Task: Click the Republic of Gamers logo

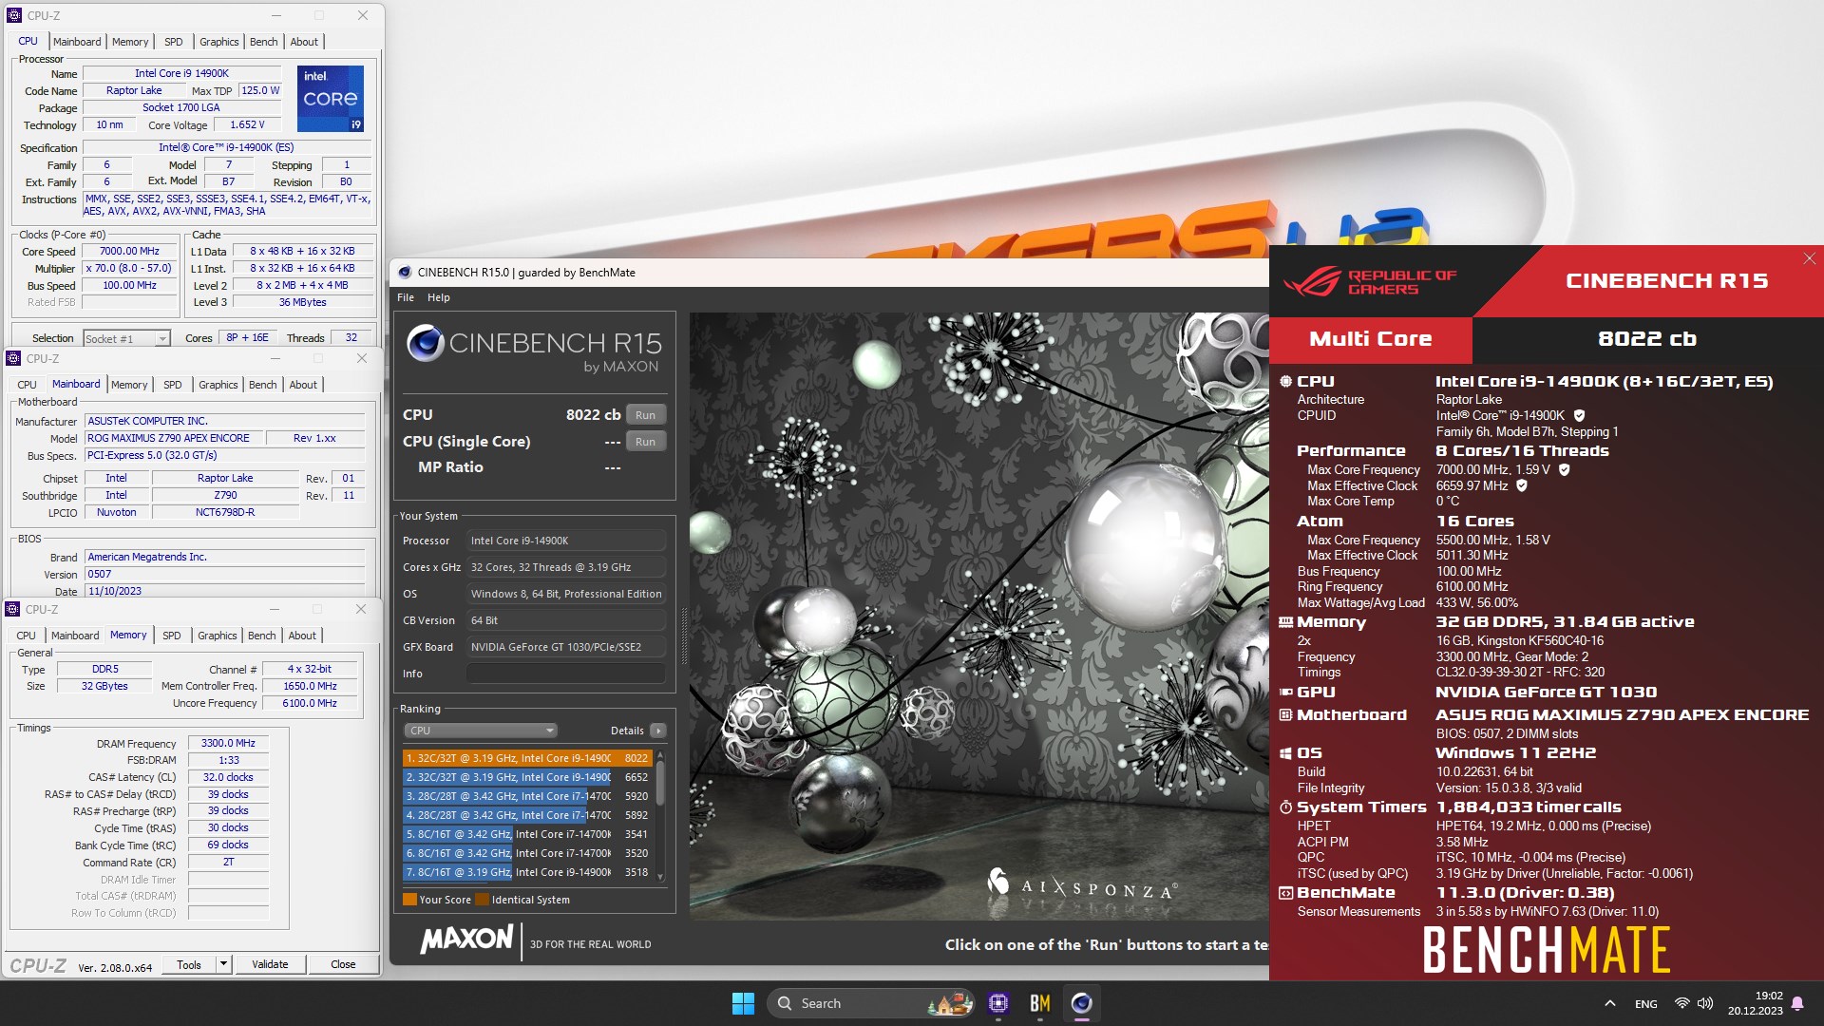Action: [1370, 282]
